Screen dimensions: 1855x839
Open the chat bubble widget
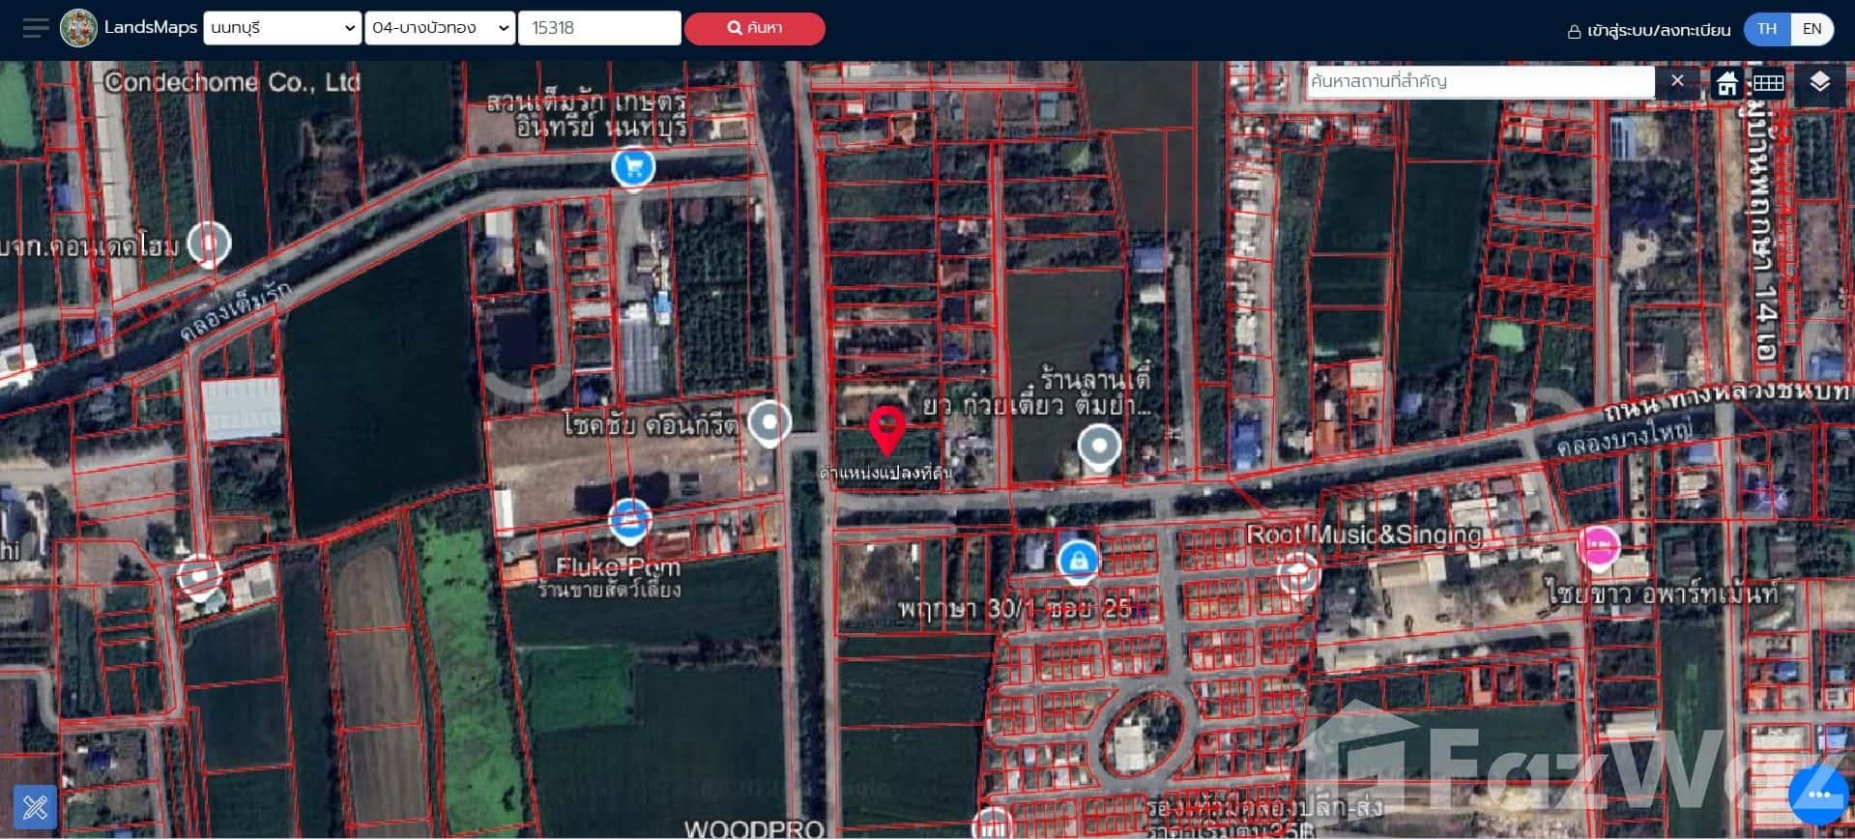tap(1818, 795)
